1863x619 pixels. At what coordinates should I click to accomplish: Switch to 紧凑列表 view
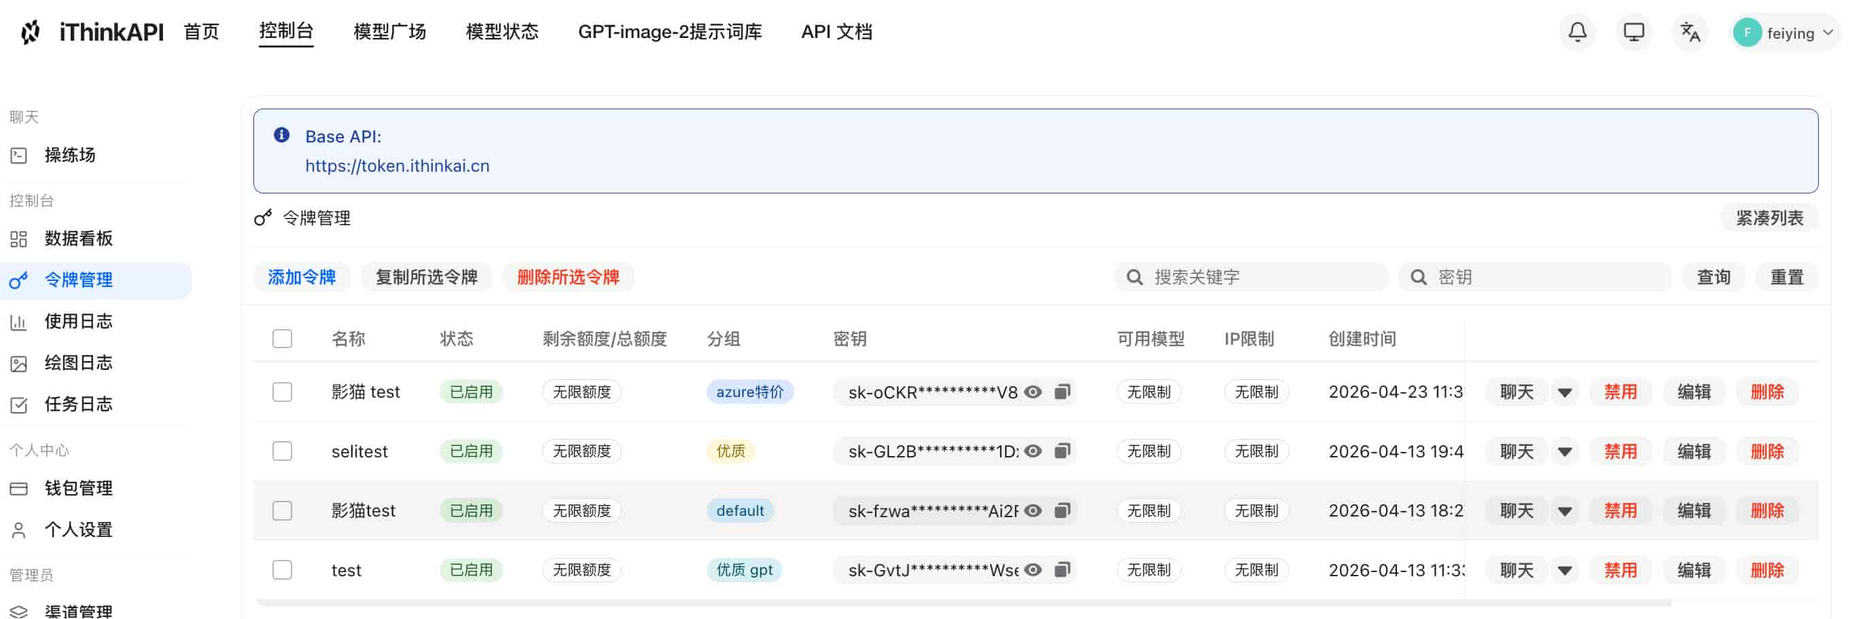[x=1770, y=218]
